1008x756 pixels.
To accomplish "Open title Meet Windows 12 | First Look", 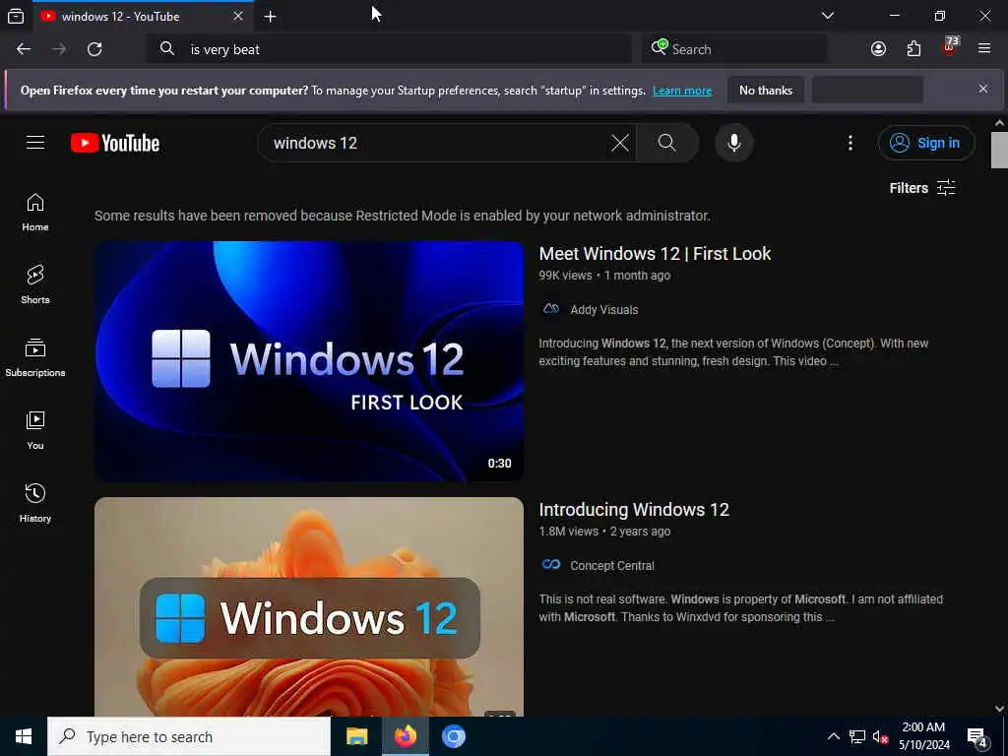I will [655, 253].
